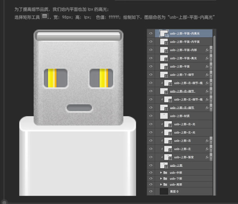238x204 pixels.
Task: Hide the 图层 0 layer
Action: click(x=151, y=191)
